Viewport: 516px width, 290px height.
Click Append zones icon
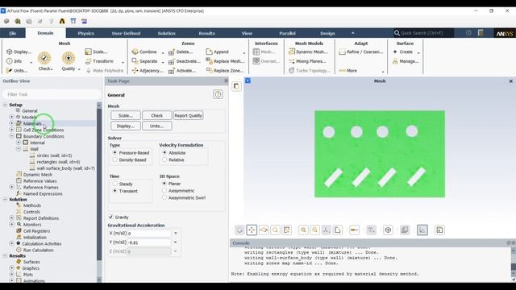point(209,52)
